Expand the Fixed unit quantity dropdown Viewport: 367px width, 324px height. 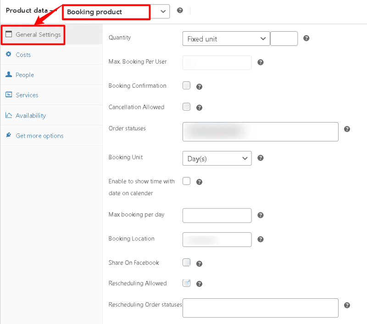click(x=226, y=39)
